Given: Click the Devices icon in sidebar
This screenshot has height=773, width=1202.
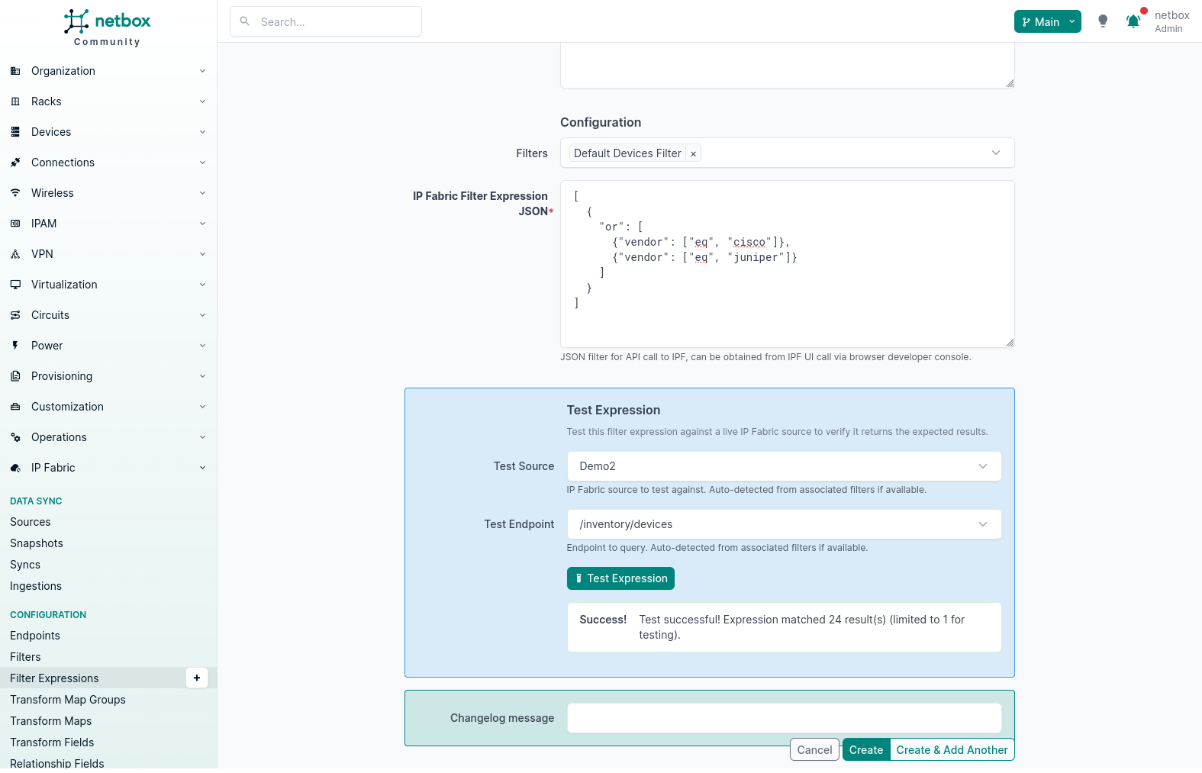Looking at the screenshot, I should 15,132.
